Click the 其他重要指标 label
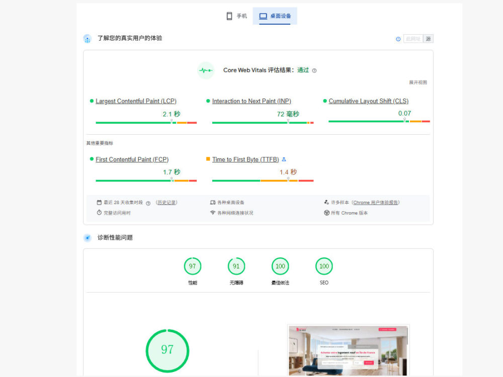The image size is (503, 377). click(100, 143)
